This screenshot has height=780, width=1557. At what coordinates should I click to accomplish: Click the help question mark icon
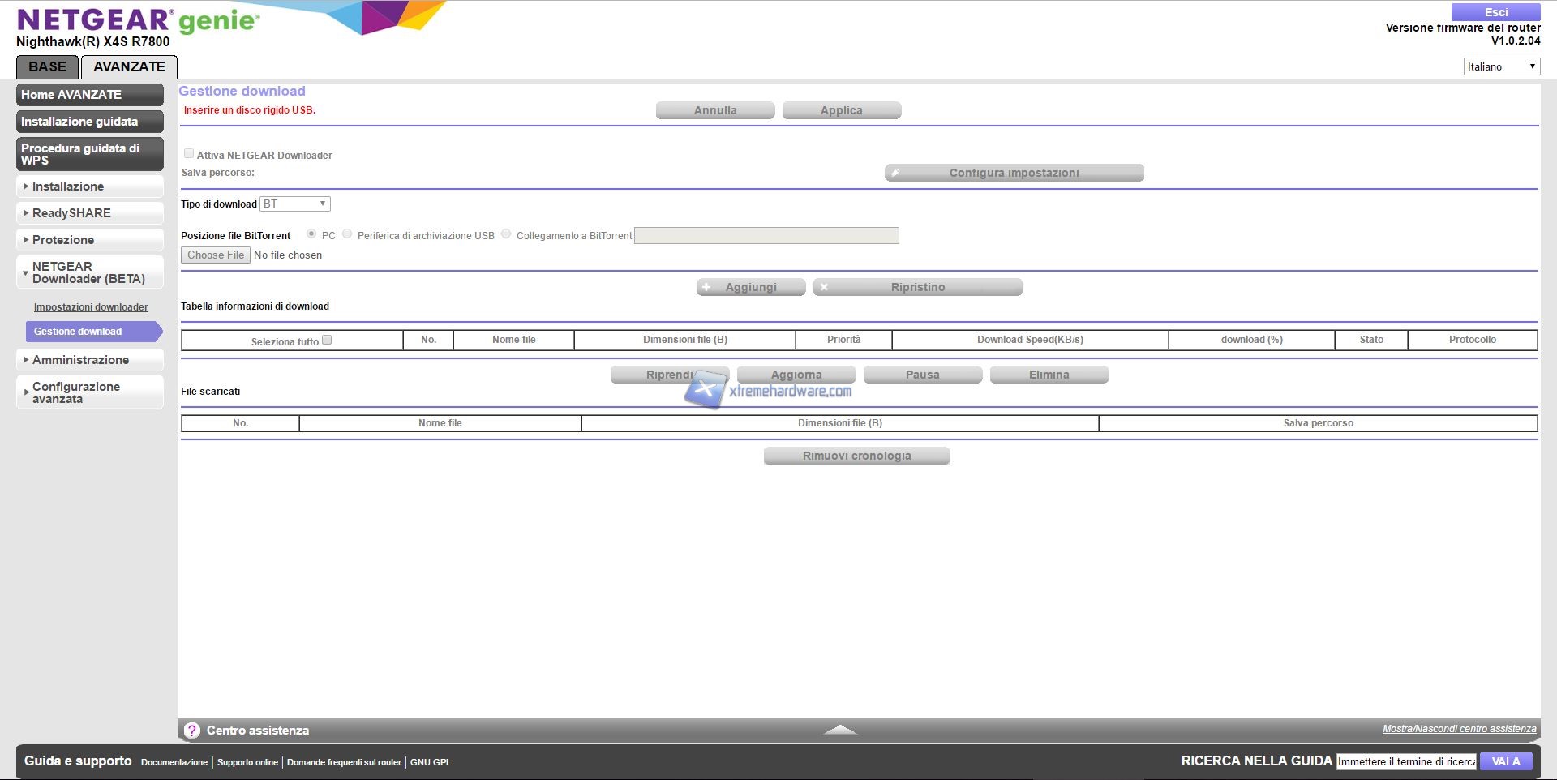coord(192,731)
